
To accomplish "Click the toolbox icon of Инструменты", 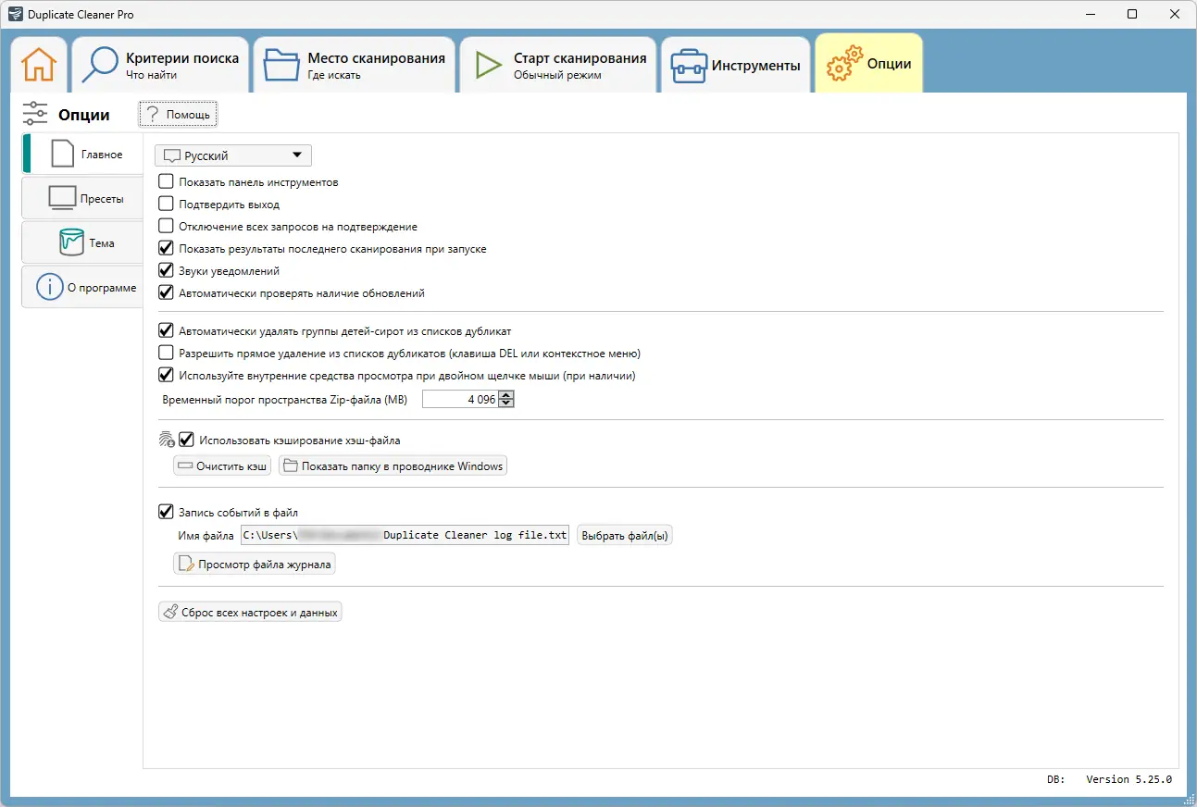I will [689, 66].
